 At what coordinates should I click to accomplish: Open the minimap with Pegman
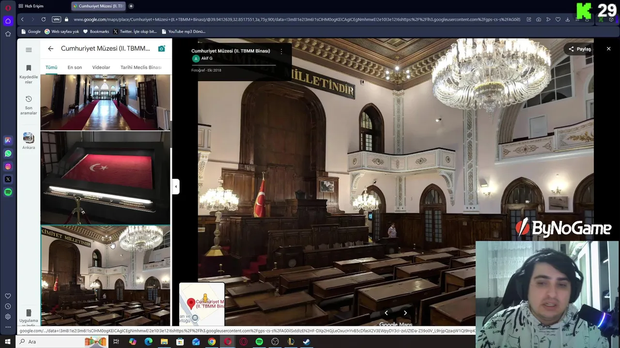coord(202,304)
